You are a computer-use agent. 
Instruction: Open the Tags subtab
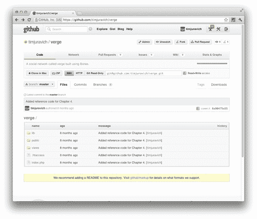coord(201,84)
